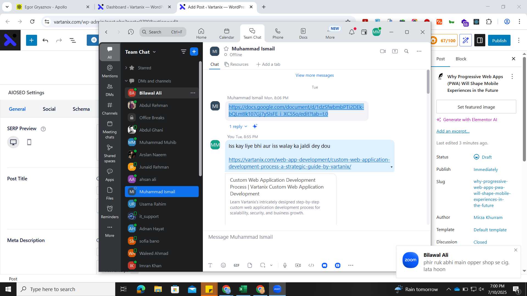This screenshot has height=296, width=527.
Task: Switch to the Schema tab in AIOSEO
Action: point(81,109)
